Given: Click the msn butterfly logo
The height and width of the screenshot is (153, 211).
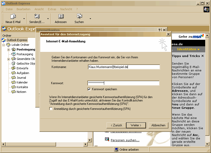Looking at the screenshot, I should (198, 36).
